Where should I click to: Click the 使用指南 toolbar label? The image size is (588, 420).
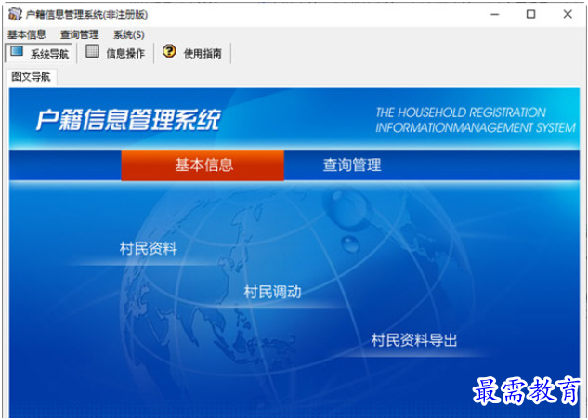pos(203,54)
